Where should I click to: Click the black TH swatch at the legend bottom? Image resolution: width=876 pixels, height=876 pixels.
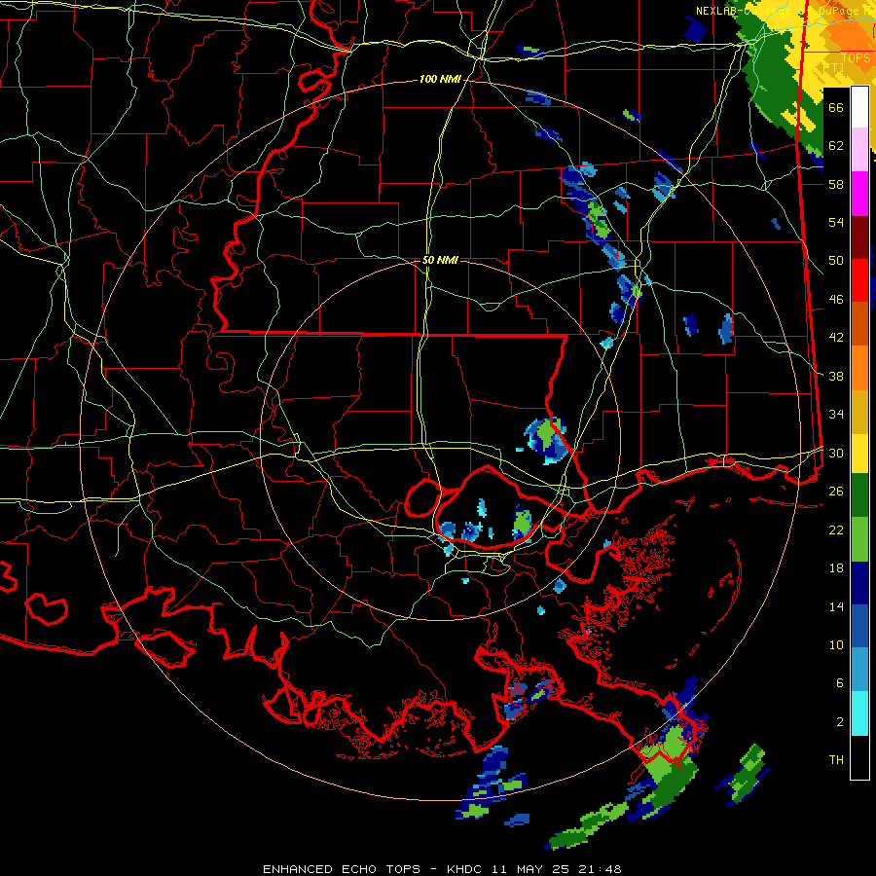pos(859,757)
